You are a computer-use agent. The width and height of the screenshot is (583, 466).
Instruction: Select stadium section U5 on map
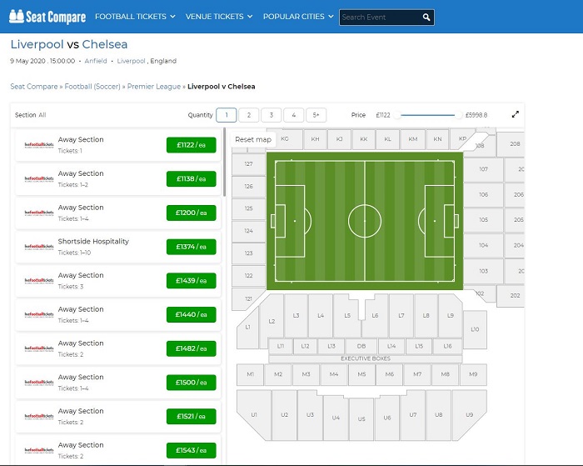[361, 418]
